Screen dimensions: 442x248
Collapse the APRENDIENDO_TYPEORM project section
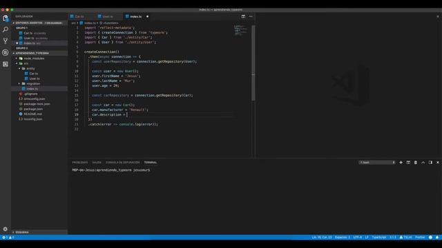pyautogui.click(x=14, y=53)
